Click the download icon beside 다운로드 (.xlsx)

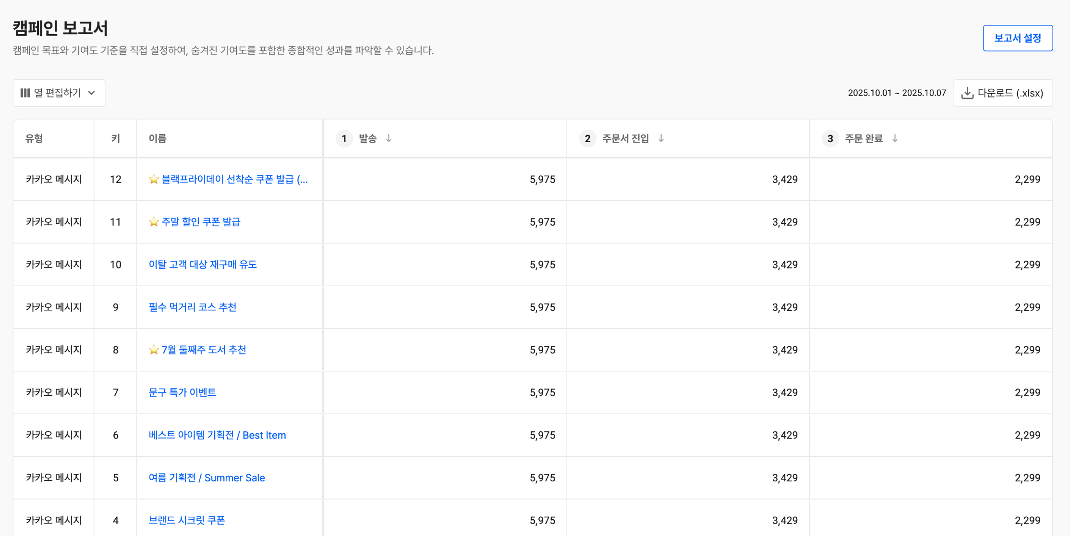coord(967,93)
